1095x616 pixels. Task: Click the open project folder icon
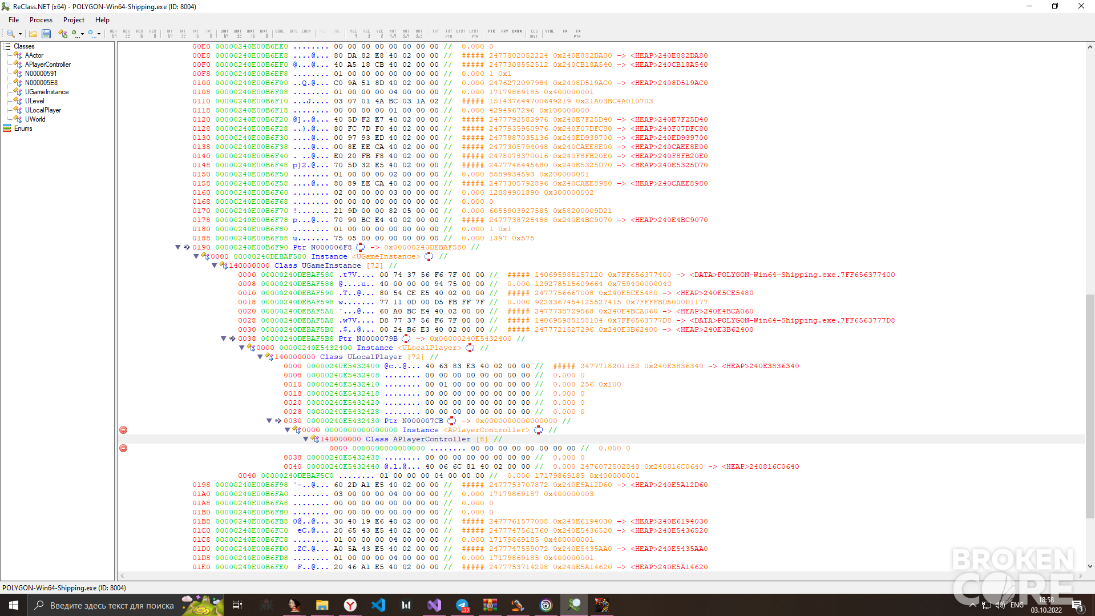point(33,34)
